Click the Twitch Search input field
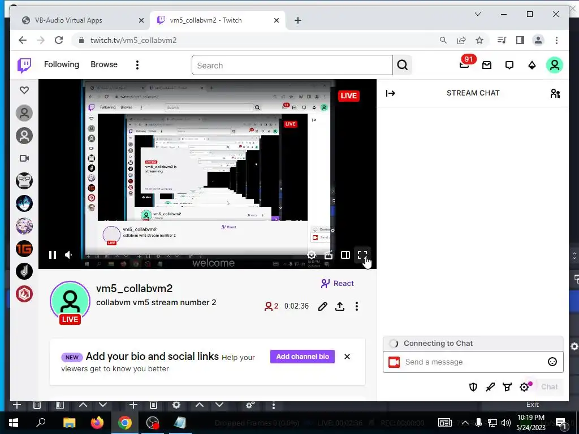This screenshot has height=434, width=579. click(292, 66)
